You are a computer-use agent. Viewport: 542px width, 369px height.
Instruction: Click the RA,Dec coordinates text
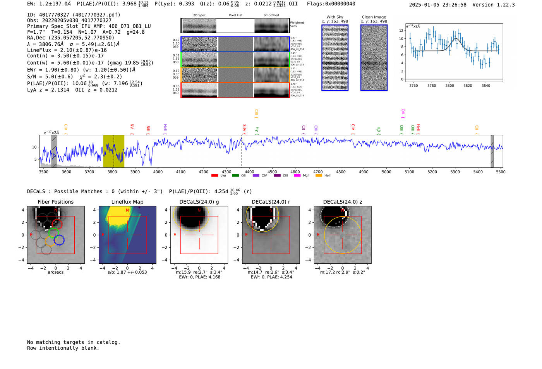click(71, 38)
